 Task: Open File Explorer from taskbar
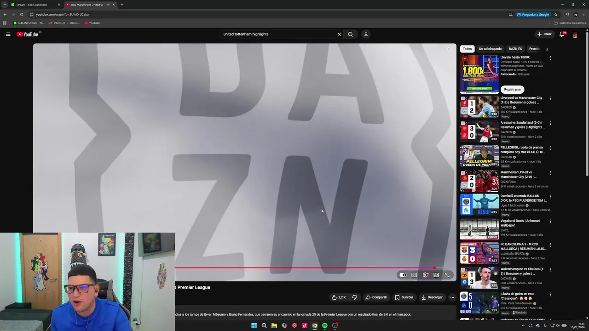click(x=274, y=325)
